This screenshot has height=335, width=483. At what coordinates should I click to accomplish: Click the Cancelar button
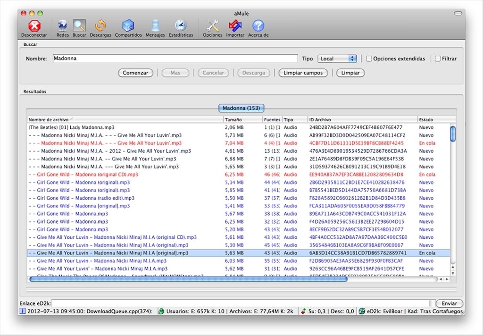pyautogui.click(x=213, y=73)
